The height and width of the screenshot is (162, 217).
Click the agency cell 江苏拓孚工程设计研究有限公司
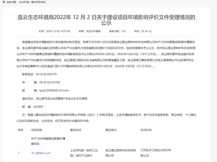pyautogui.click(x=156, y=153)
